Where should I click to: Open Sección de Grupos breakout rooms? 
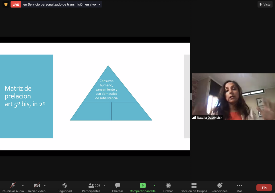point(194,186)
